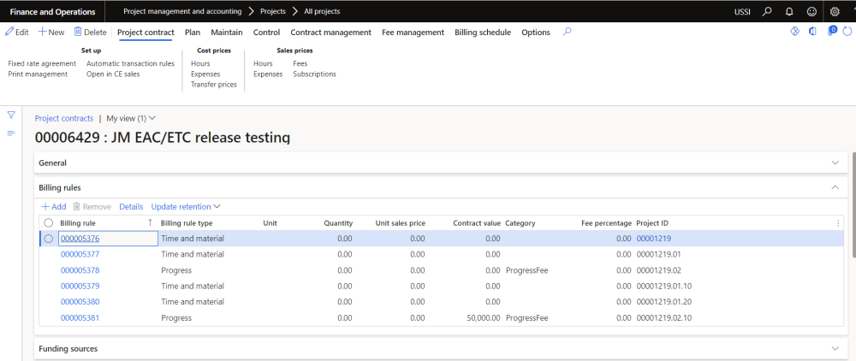Switch to the Contract management tab
Screen dimensions: 856x361
[330, 33]
